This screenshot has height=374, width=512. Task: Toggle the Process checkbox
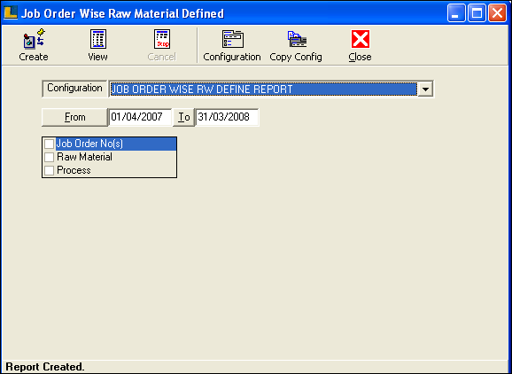click(x=49, y=170)
